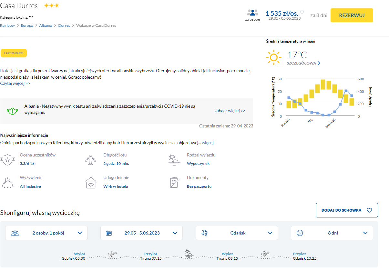Open the 2 osoby, 1 pokój dropdown
The image size is (389, 271).
tap(46, 233)
